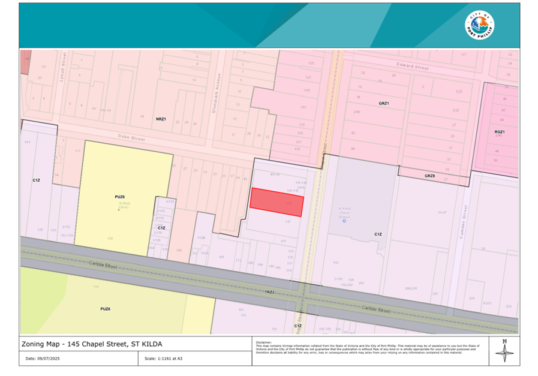This screenshot has height=376, width=538.
Task: Select the St Kilda Police Station marker
Action: pyautogui.click(x=344, y=221)
